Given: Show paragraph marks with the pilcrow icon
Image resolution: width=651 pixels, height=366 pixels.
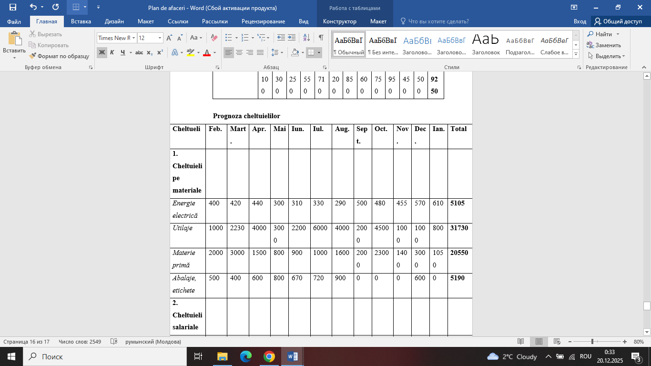Looking at the screenshot, I should pos(321,38).
